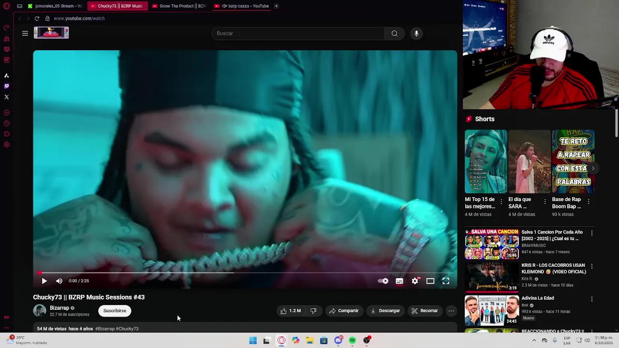The height and width of the screenshot is (348, 619).
Task: Click the search magnifier button
Action: coord(395,33)
